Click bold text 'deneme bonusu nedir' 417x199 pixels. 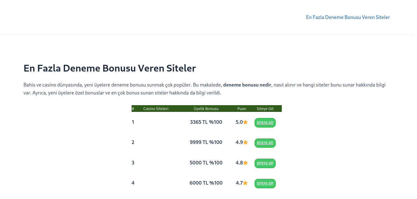pyautogui.click(x=247, y=85)
